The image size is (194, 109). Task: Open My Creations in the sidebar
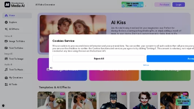(x=17, y=77)
